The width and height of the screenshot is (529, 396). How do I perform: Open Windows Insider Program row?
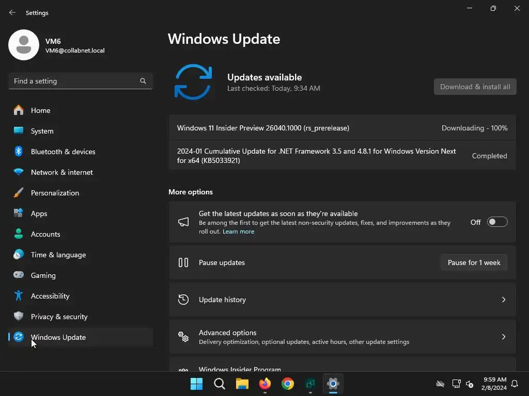coord(343,365)
